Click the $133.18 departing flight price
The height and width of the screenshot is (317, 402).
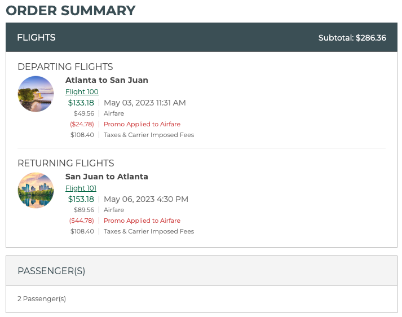point(81,103)
